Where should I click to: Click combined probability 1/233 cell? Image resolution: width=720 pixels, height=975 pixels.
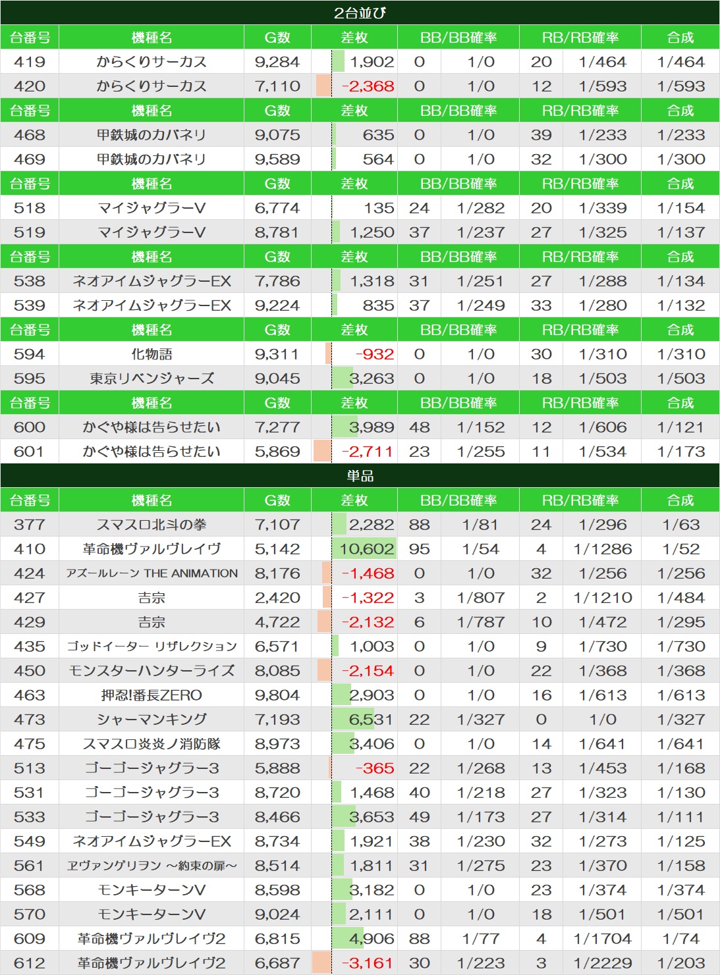(680, 135)
